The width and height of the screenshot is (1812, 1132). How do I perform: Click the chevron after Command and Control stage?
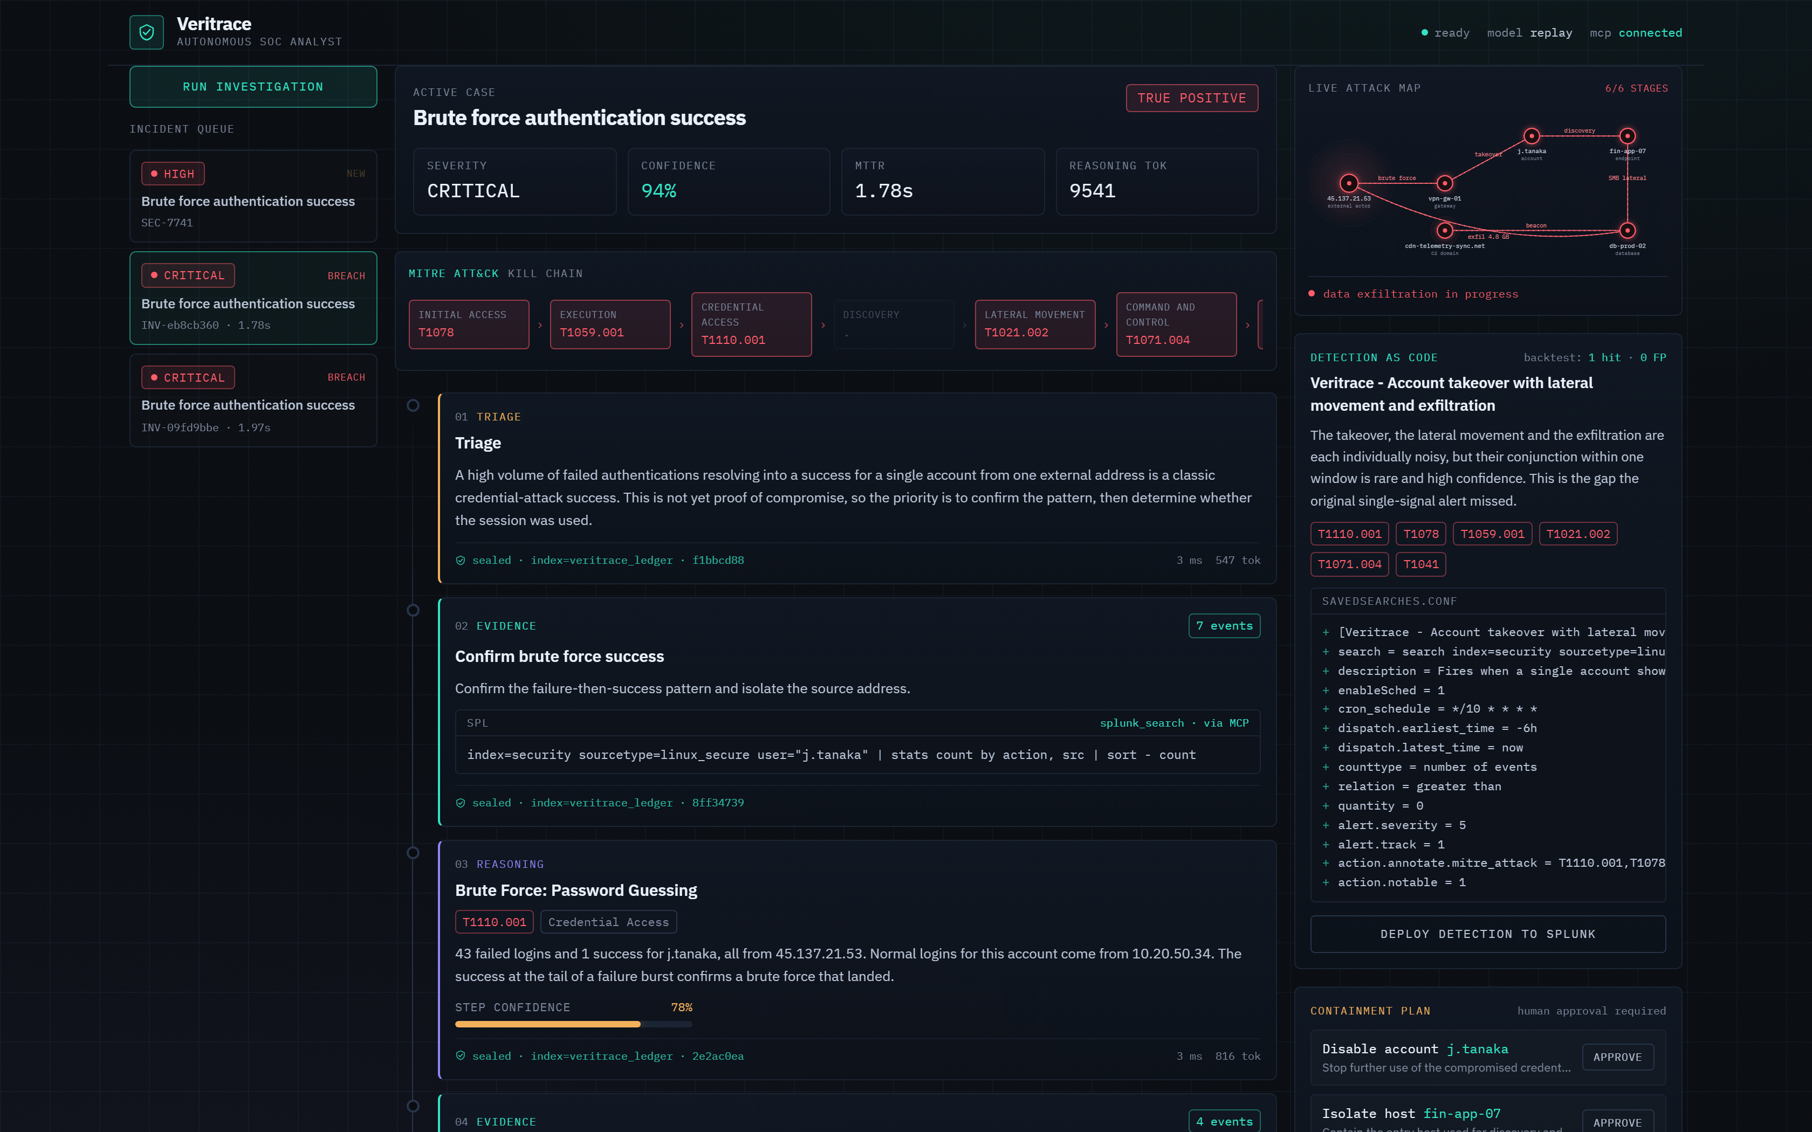point(1247,325)
